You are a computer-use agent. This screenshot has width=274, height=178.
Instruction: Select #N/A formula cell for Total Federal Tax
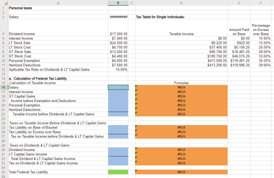pyautogui.click(x=181, y=172)
